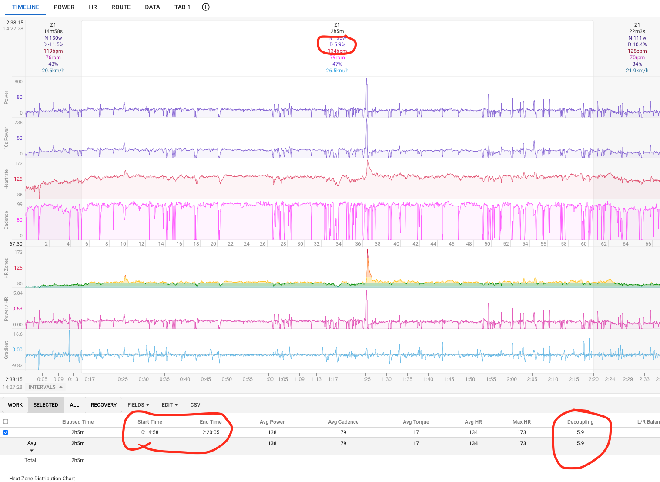This screenshot has width=660, height=482.
Task: Open the DATA tab
Action: click(152, 7)
